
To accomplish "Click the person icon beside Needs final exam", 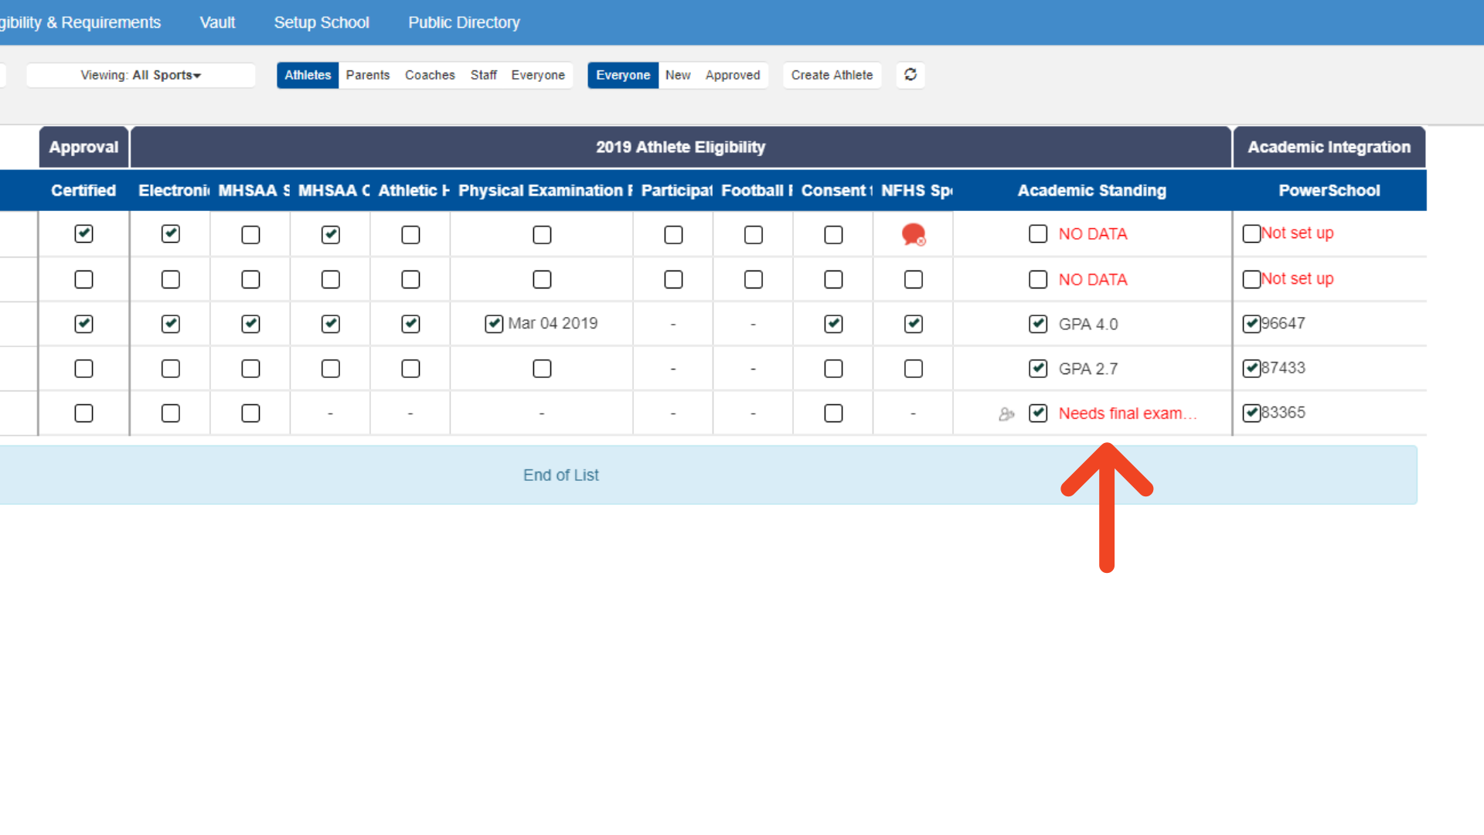I will coord(1006,414).
